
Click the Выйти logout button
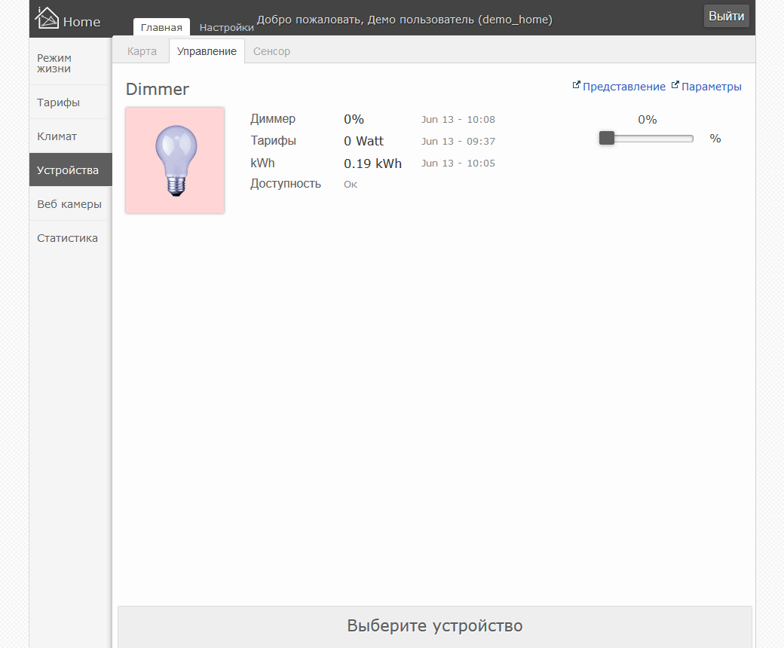(x=726, y=16)
